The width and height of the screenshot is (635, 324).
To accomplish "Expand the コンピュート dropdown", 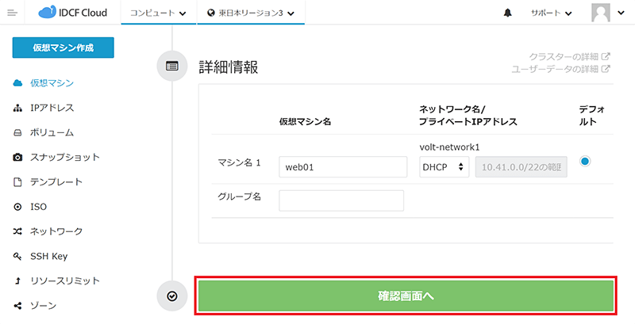I will tap(158, 13).
